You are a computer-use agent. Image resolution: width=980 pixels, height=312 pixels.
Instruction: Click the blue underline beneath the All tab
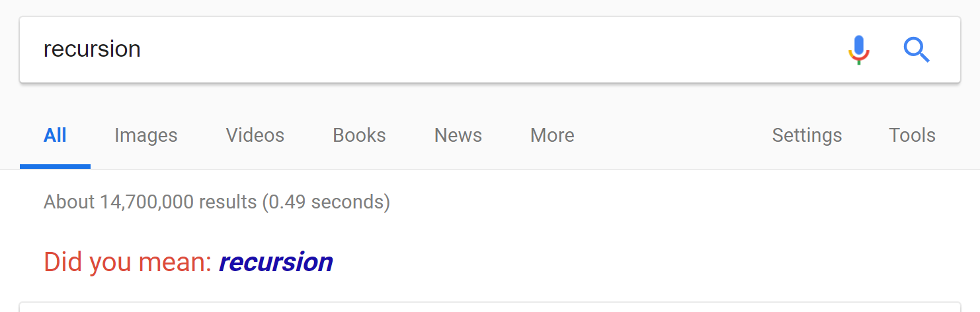coord(55,166)
